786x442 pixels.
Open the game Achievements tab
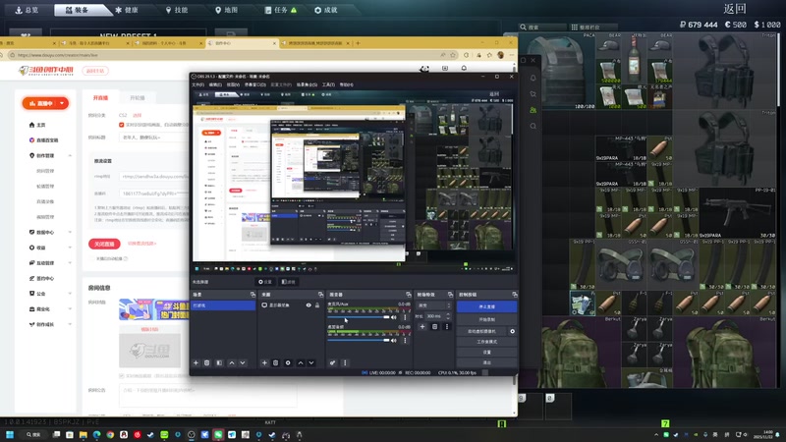click(x=326, y=10)
